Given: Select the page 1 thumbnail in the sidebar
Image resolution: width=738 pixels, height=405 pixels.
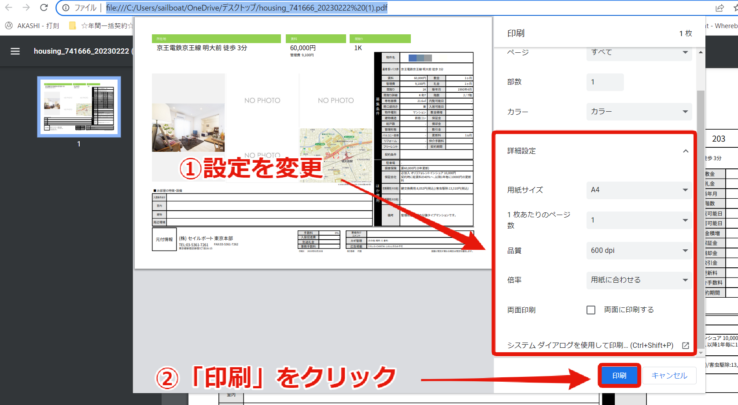Looking at the screenshot, I should [79, 107].
